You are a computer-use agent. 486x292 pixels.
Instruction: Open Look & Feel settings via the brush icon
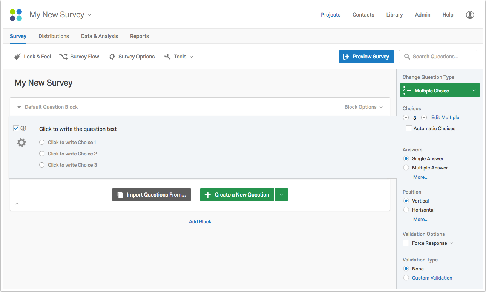point(17,56)
